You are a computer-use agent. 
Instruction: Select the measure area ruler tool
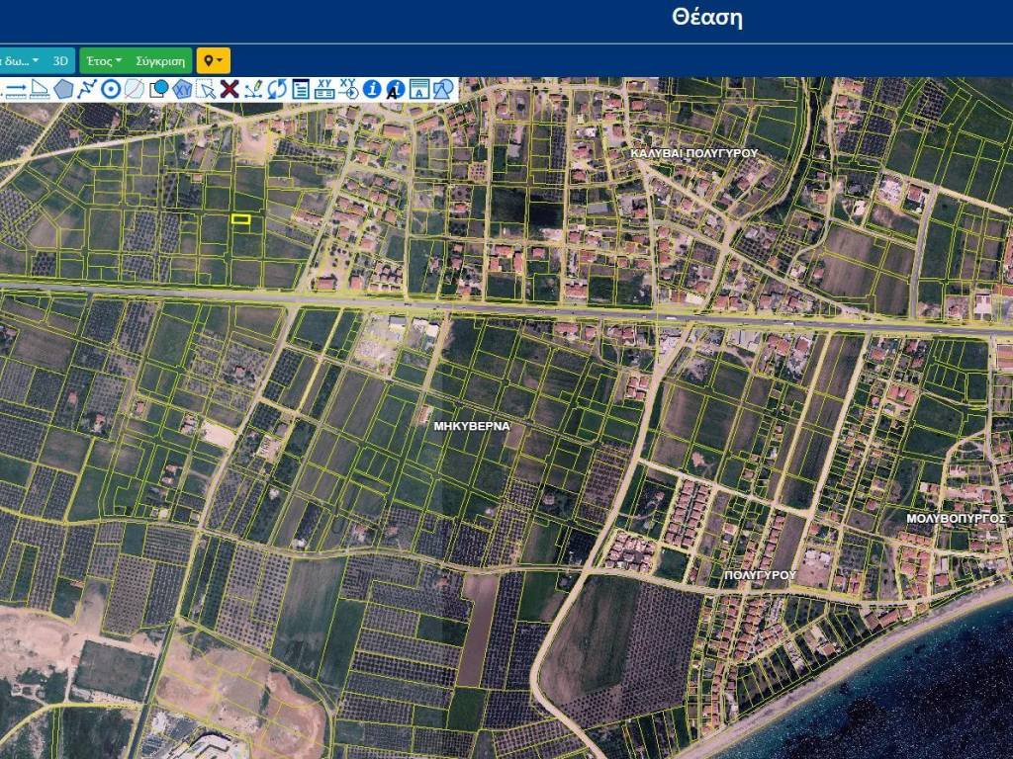[40, 89]
